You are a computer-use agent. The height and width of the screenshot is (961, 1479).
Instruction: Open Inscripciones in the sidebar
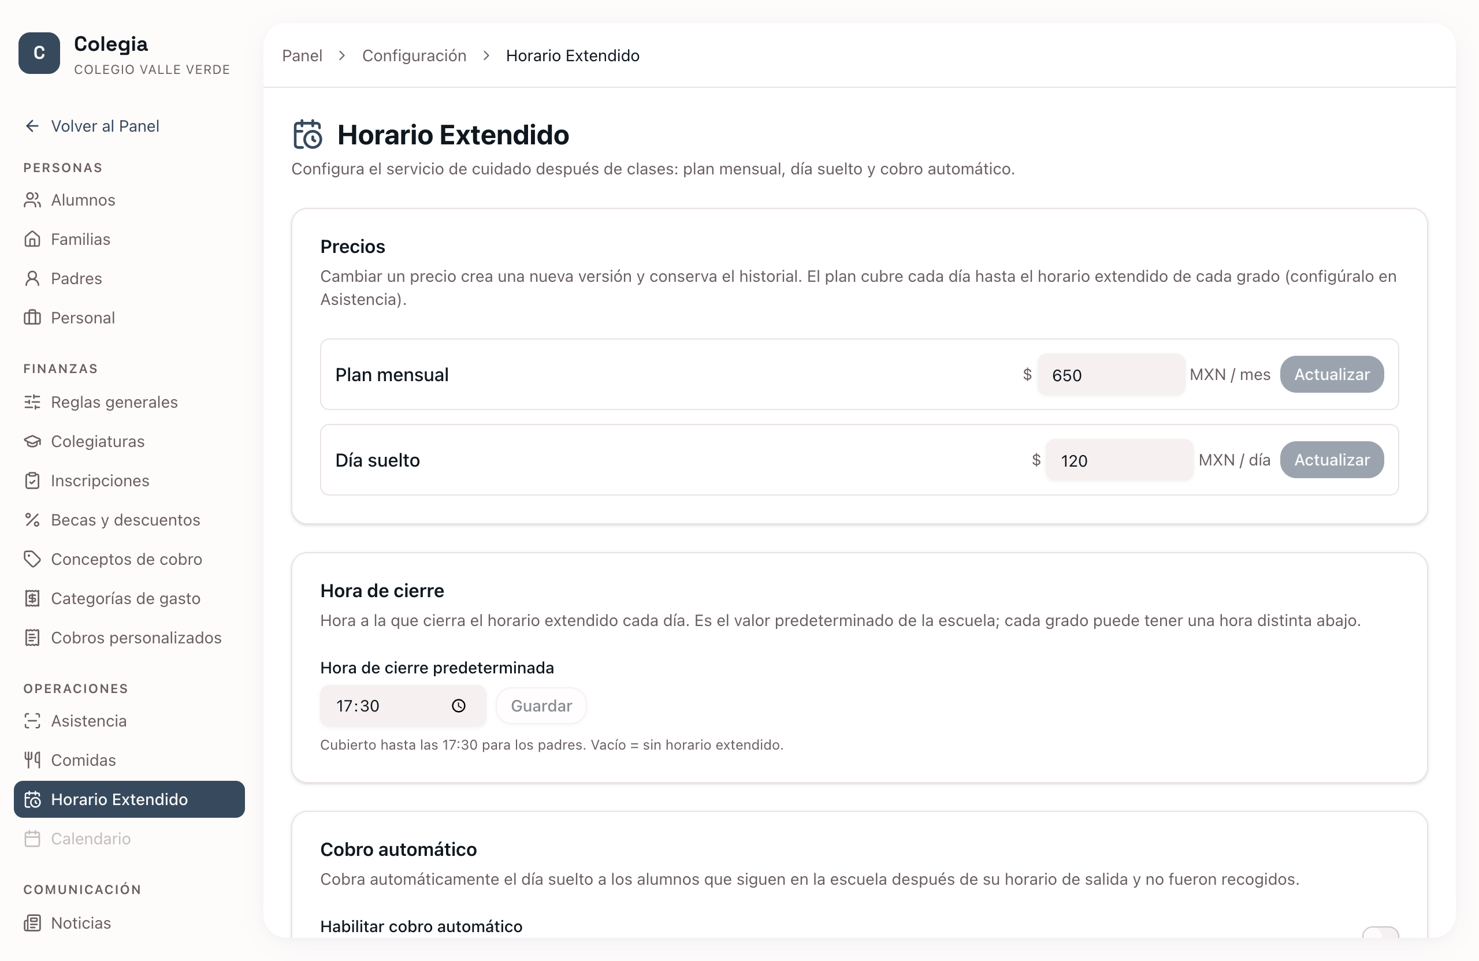click(129, 480)
